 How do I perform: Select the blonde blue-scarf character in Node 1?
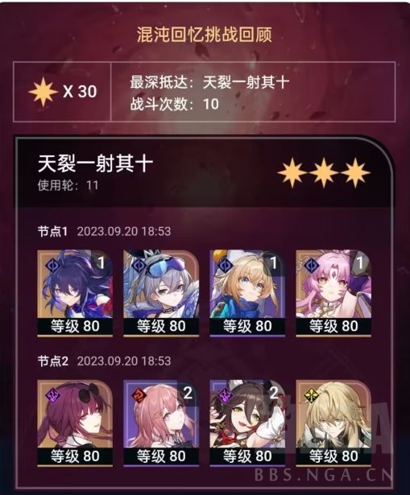click(247, 293)
